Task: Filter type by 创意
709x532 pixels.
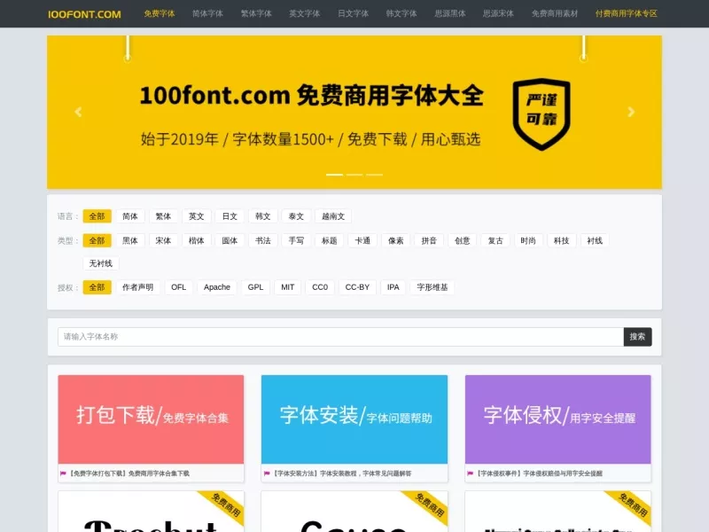Action: pyautogui.click(x=462, y=240)
